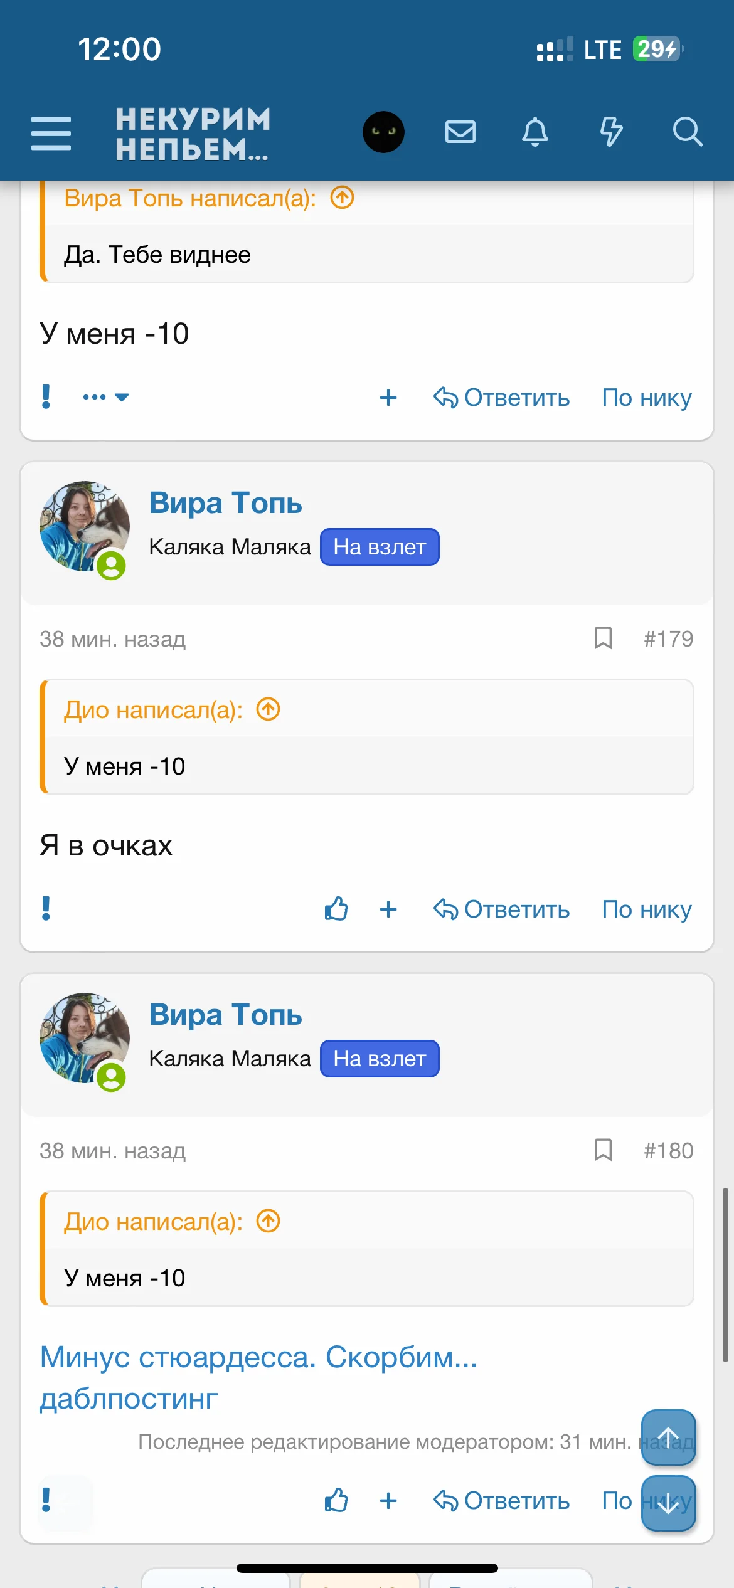Expand the three-dots more options dropdown
Image resolution: width=734 pixels, height=1588 pixels.
click(105, 397)
